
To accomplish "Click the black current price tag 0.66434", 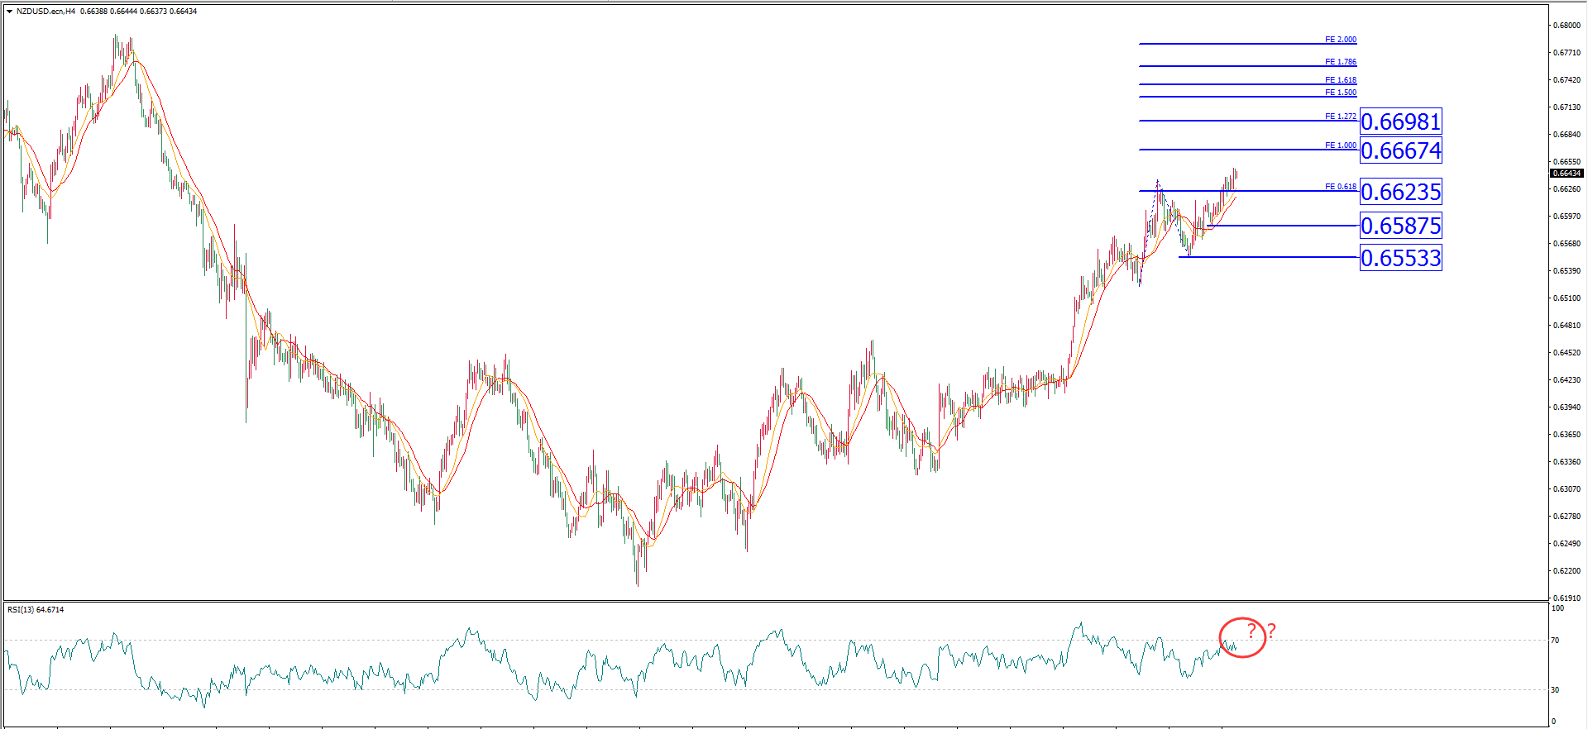I will point(1566,174).
